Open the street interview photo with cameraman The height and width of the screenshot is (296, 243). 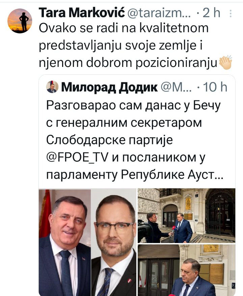point(186,216)
